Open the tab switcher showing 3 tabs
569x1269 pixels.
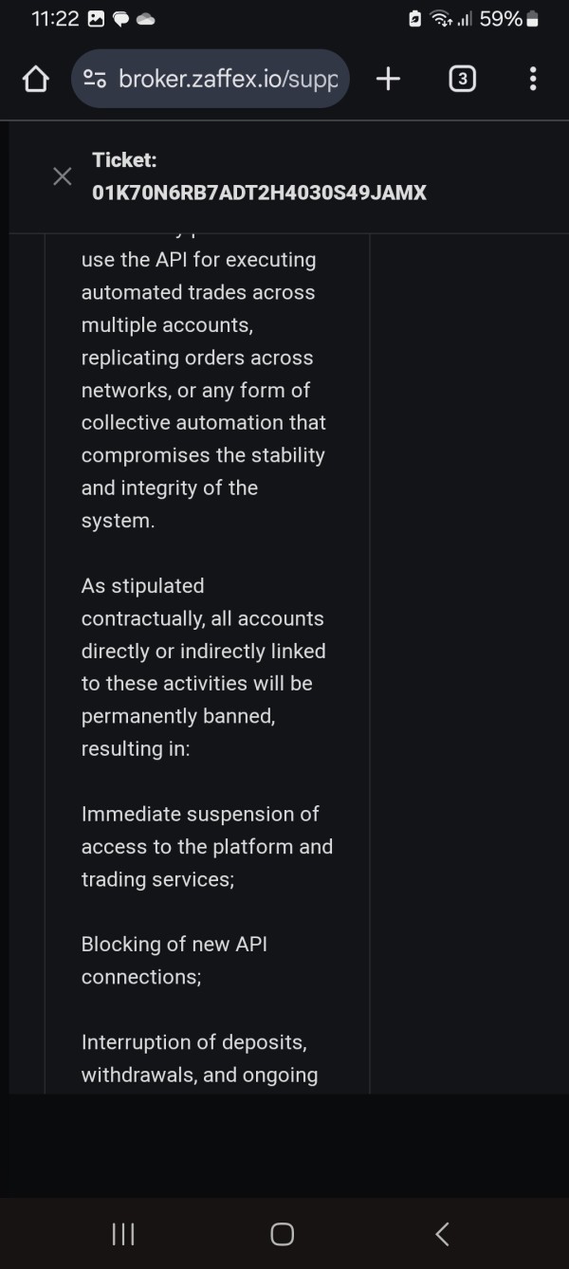[461, 79]
